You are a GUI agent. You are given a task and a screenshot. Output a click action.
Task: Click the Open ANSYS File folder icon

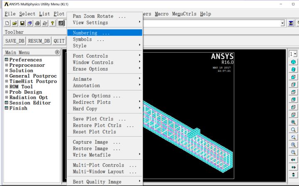coord(15,23)
